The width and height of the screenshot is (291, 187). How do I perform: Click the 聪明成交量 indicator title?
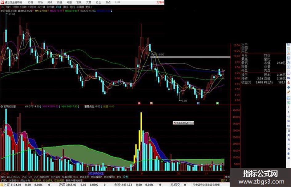point(10,107)
